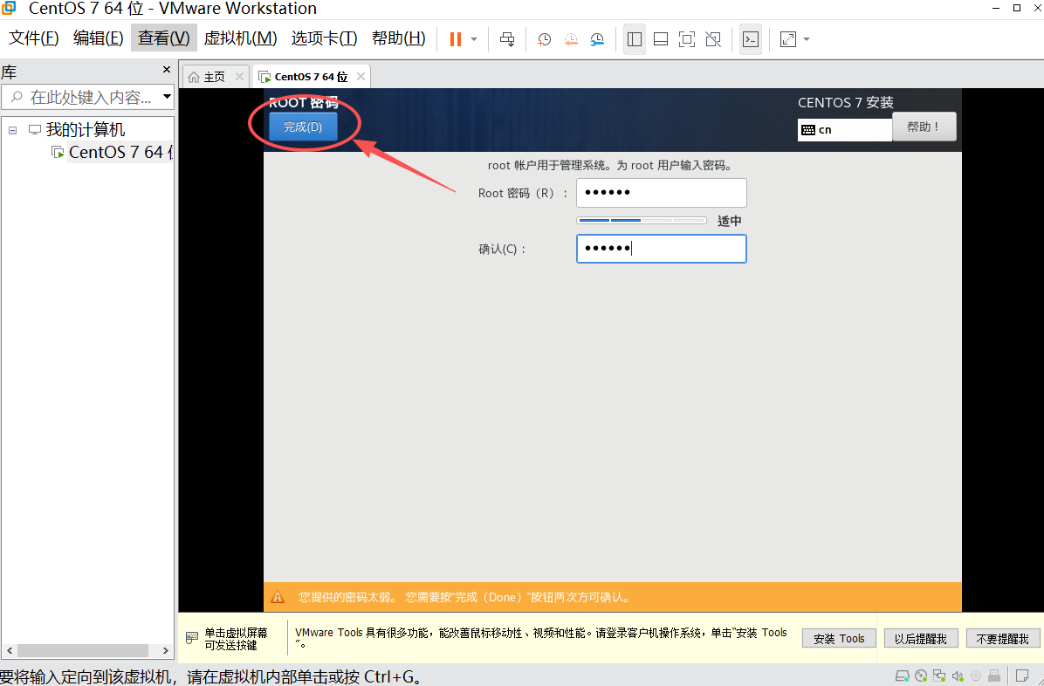Toggle the thumbnail bar view icon
Image resolution: width=1044 pixels, height=686 pixels.
click(x=661, y=39)
